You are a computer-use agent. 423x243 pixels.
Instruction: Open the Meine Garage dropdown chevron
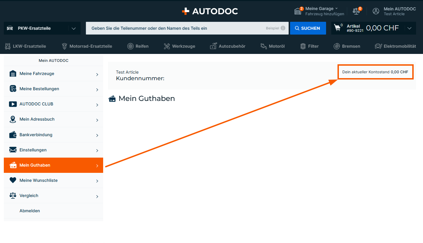point(336,8)
